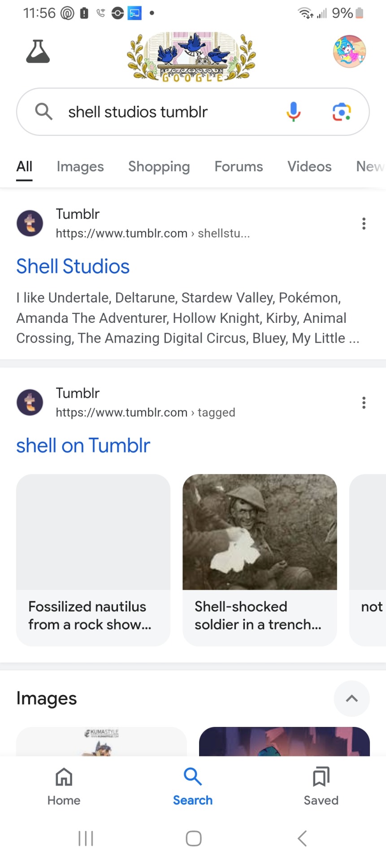Tap the shell studios tumblr search field
The image size is (386, 861).
pos(170,112)
